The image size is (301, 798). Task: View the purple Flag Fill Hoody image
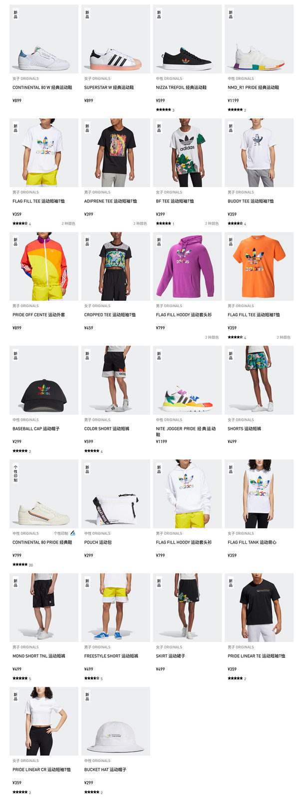click(x=187, y=267)
